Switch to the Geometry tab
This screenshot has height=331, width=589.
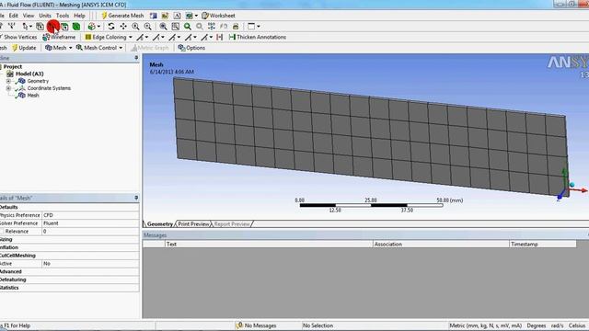[159, 224]
